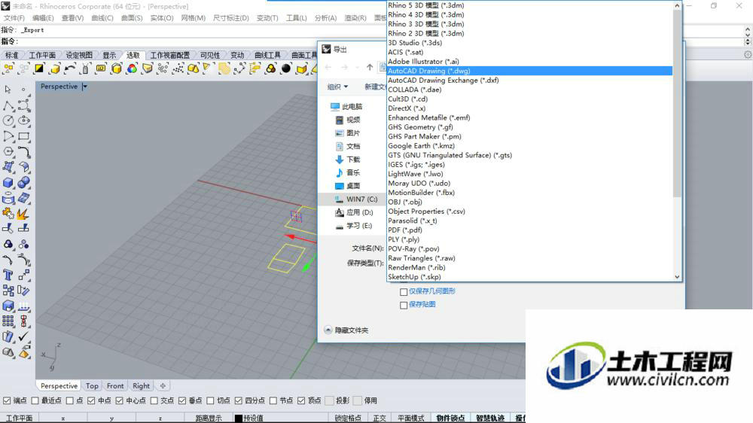Toggle 物件锁点 in status bar
This screenshot has height=423, width=753.
tap(450, 418)
